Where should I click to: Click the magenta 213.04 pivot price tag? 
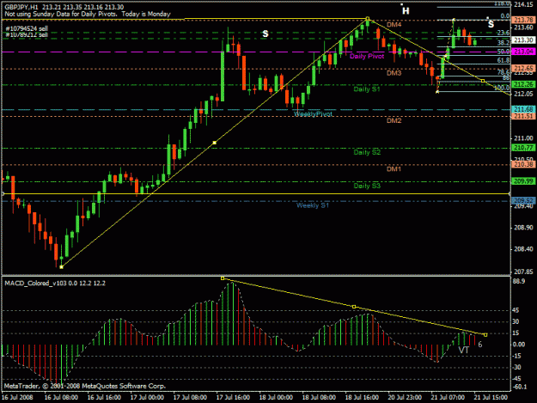[523, 52]
